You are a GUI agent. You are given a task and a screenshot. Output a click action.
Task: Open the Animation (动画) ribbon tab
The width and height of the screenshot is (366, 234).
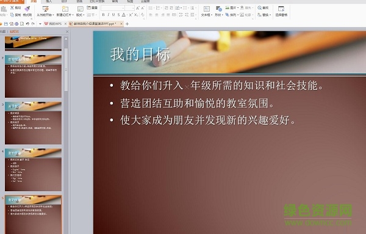(79, 1)
